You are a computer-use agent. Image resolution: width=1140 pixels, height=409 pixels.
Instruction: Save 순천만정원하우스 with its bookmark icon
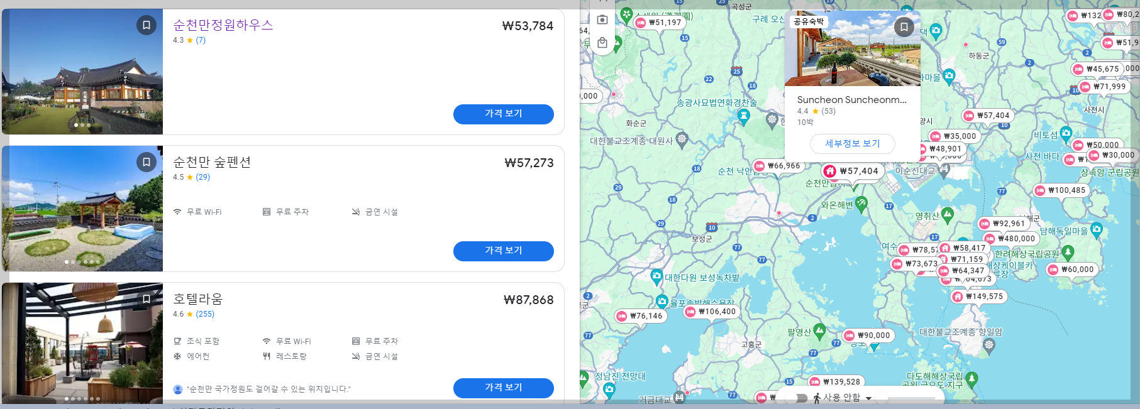click(147, 25)
